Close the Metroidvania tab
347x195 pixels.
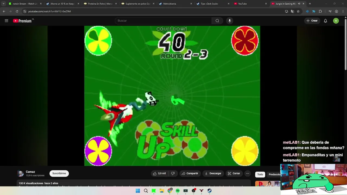pyautogui.click(x=191, y=4)
